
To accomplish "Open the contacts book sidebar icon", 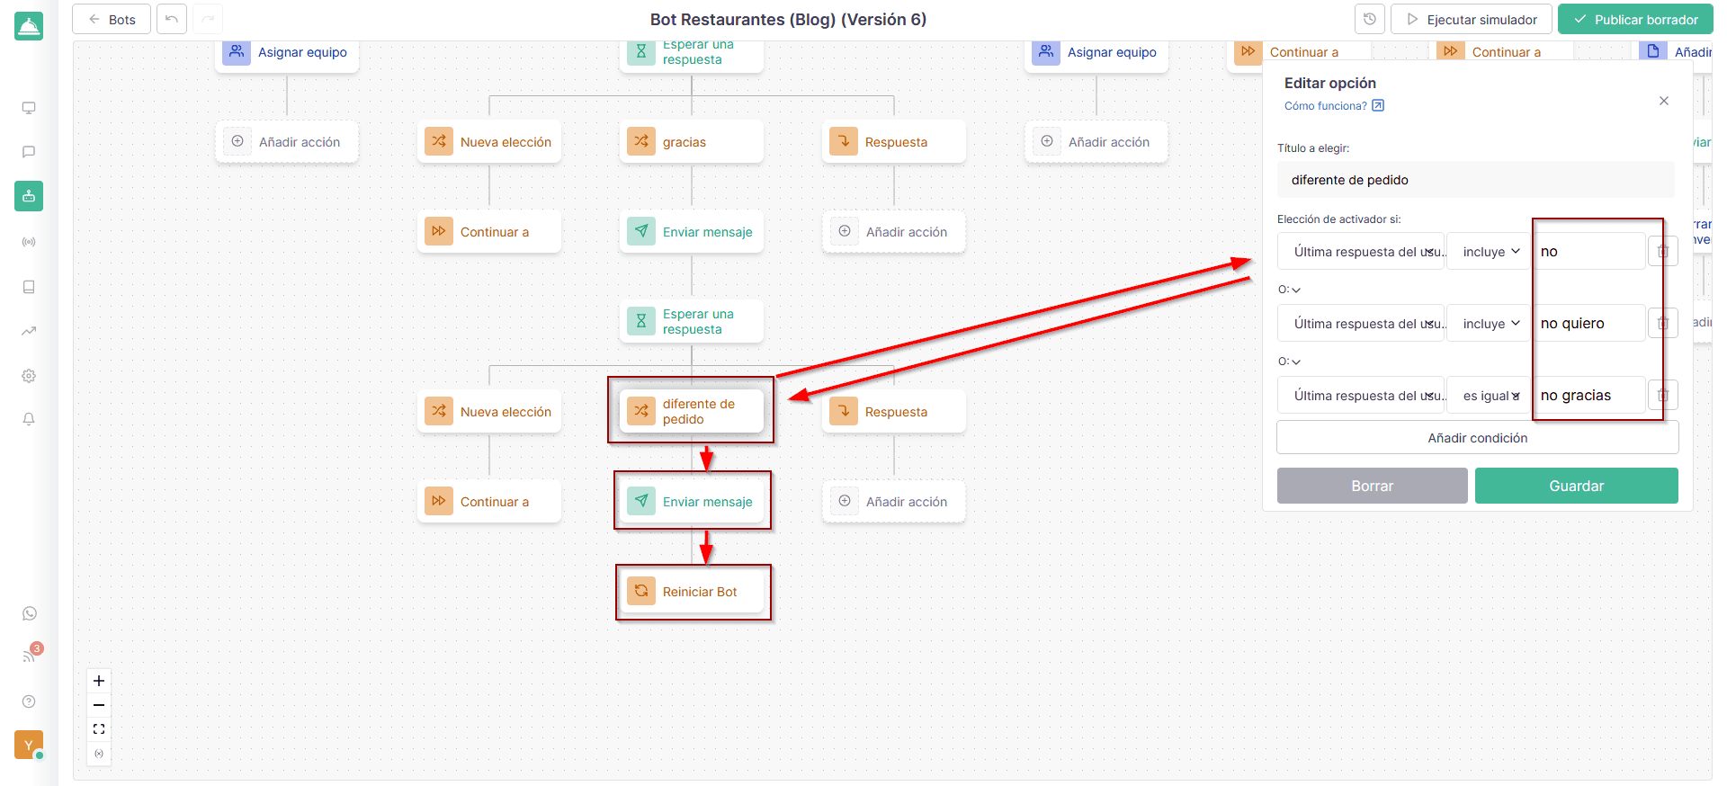I will tap(29, 287).
